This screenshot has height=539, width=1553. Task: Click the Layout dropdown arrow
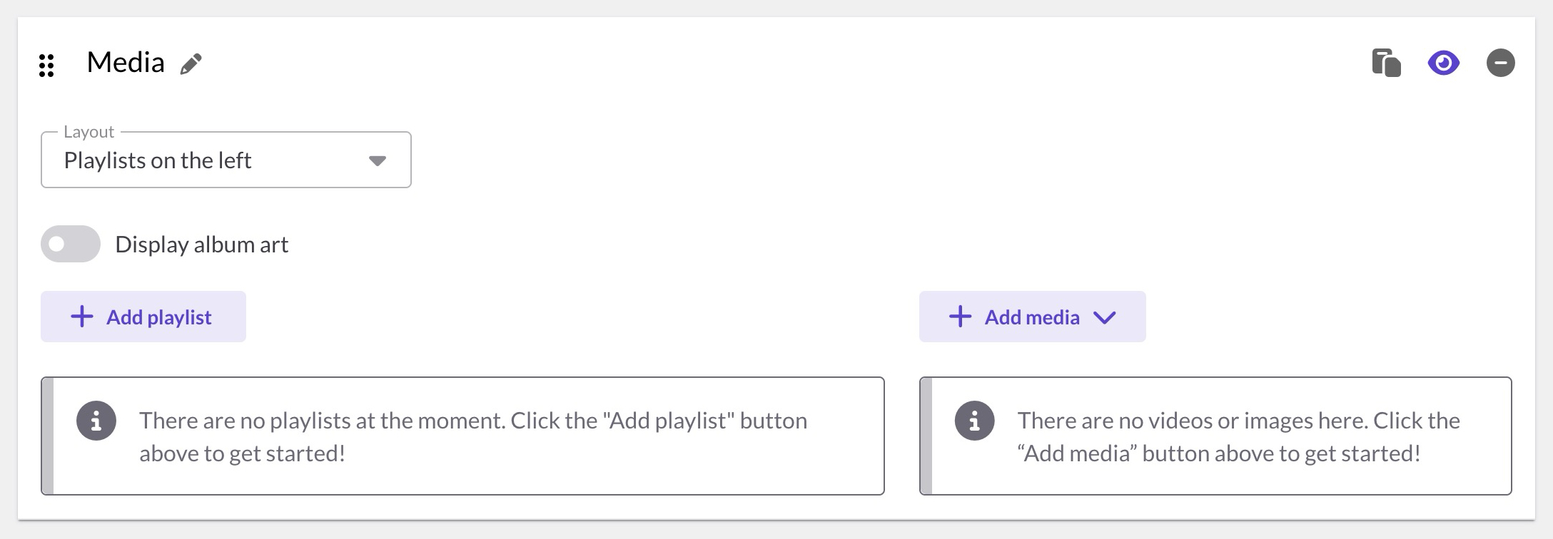378,160
